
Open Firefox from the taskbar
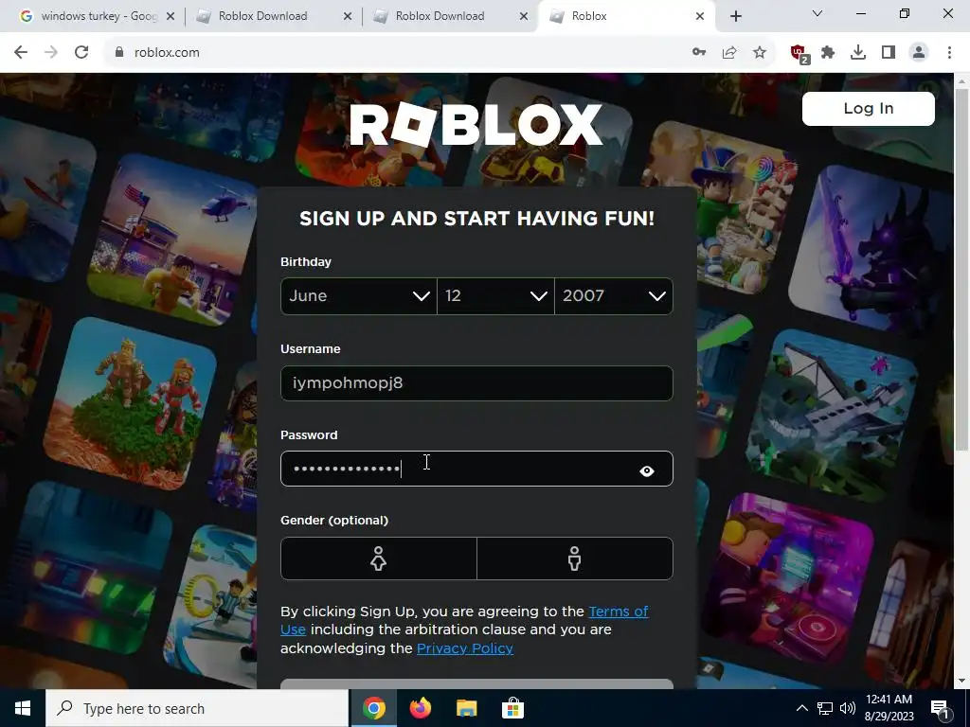click(x=420, y=708)
